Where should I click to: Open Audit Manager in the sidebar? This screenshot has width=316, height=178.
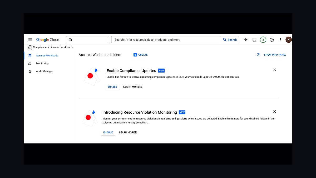(45, 71)
